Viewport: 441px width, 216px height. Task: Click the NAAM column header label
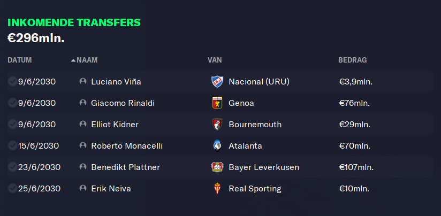pyautogui.click(x=87, y=60)
